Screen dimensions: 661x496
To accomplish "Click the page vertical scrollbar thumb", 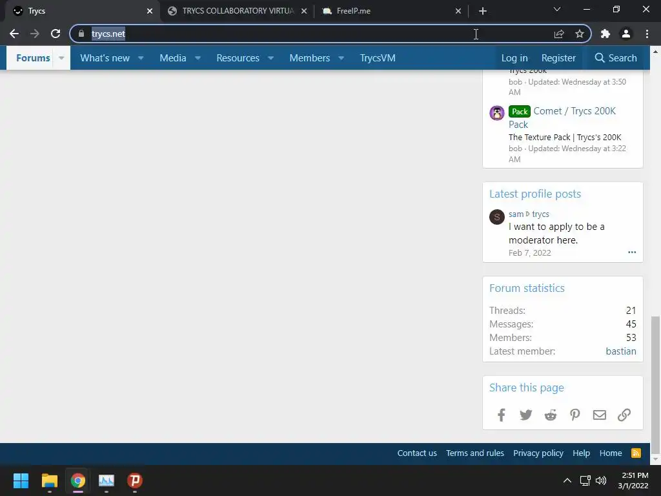I will 656,385.
